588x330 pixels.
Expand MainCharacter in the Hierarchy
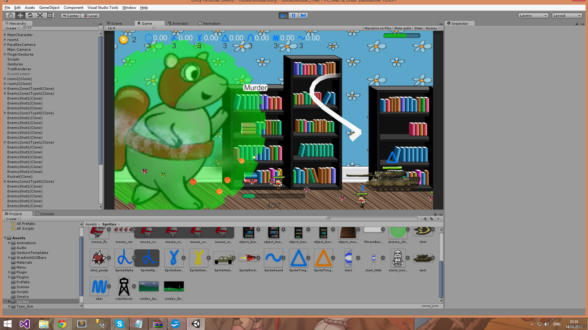(x=5, y=35)
